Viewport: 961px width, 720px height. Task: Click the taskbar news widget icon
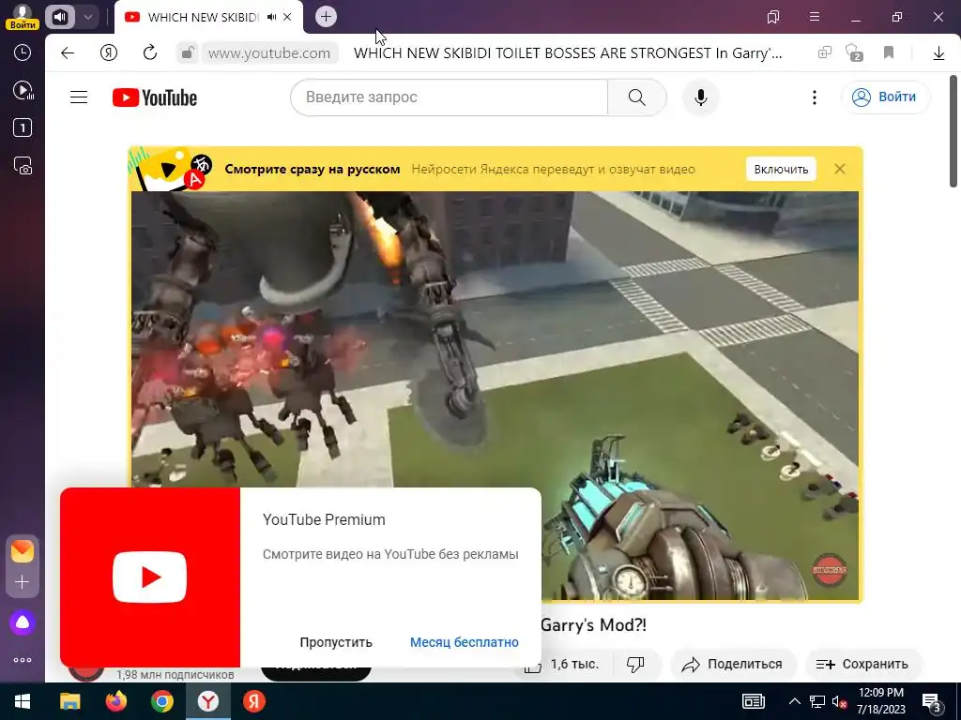tap(754, 701)
